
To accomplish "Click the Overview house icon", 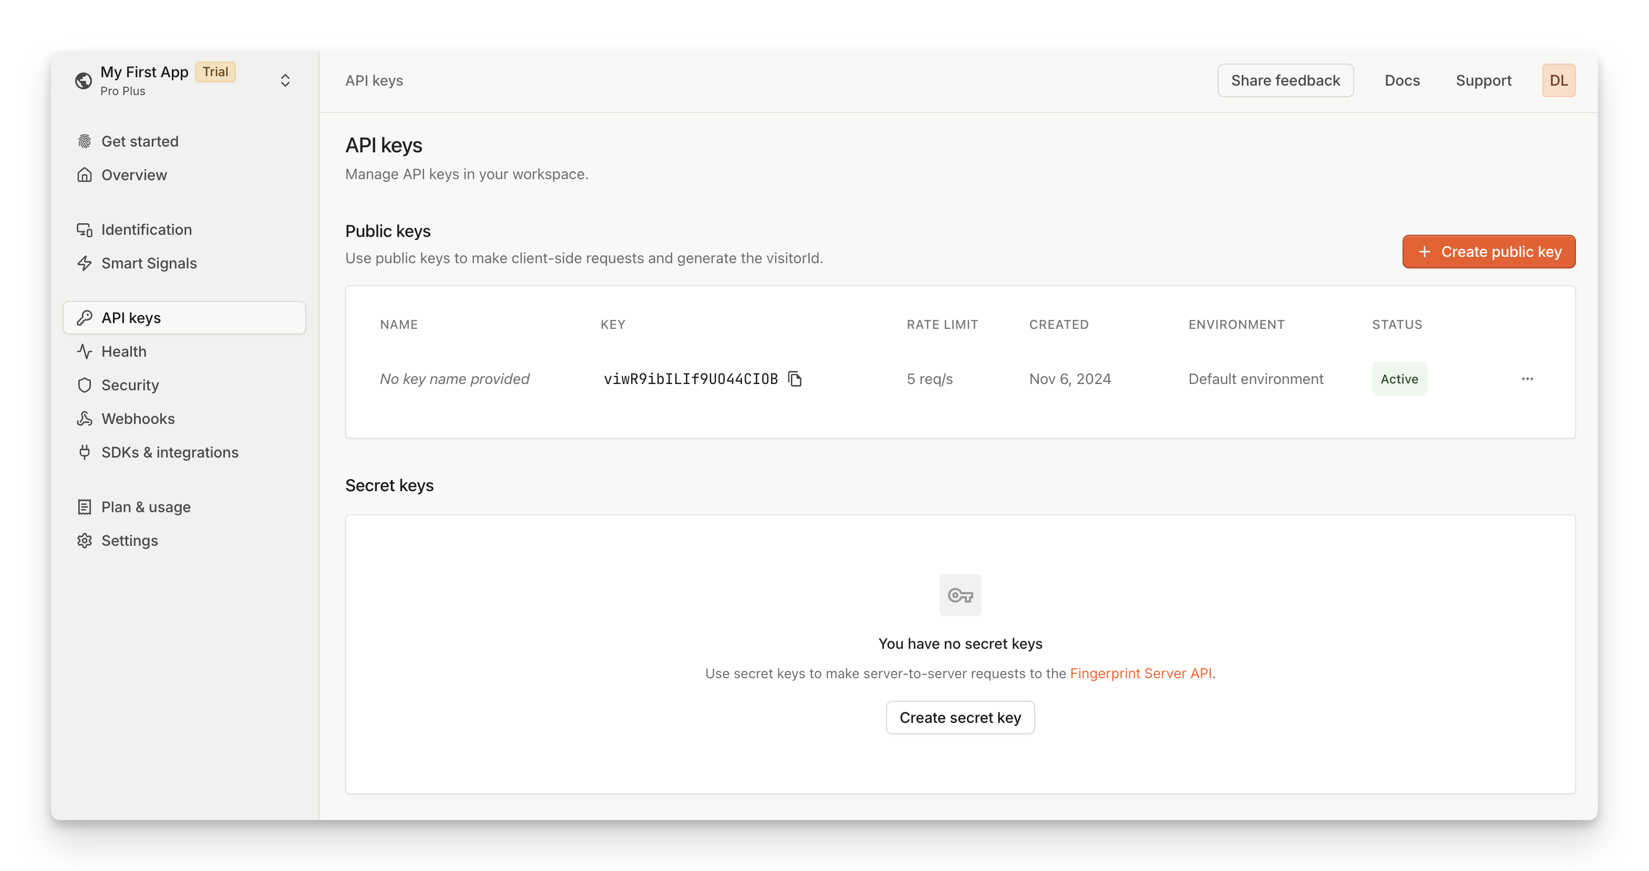I will [x=85, y=175].
